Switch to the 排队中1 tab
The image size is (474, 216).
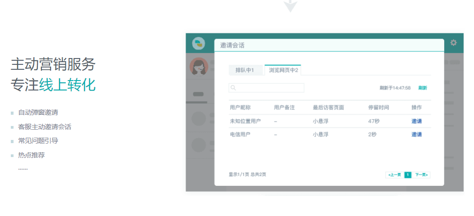tap(245, 70)
